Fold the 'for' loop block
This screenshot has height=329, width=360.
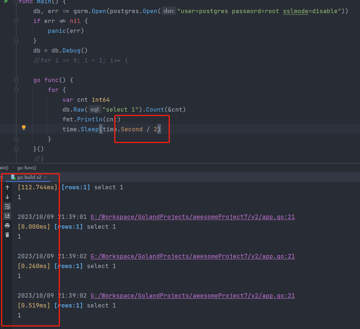point(16,90)
